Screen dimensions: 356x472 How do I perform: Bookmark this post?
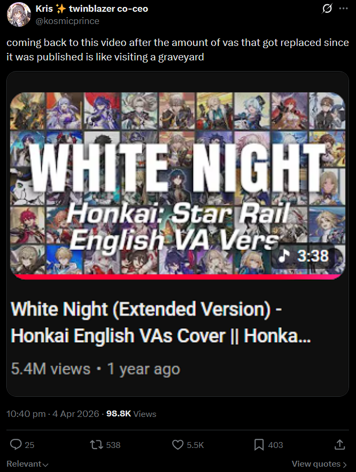(x=259, y=445)
